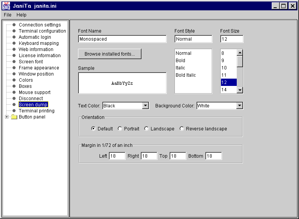Pick font size 8
The image size is (299, 219).
tap(229, 53)
